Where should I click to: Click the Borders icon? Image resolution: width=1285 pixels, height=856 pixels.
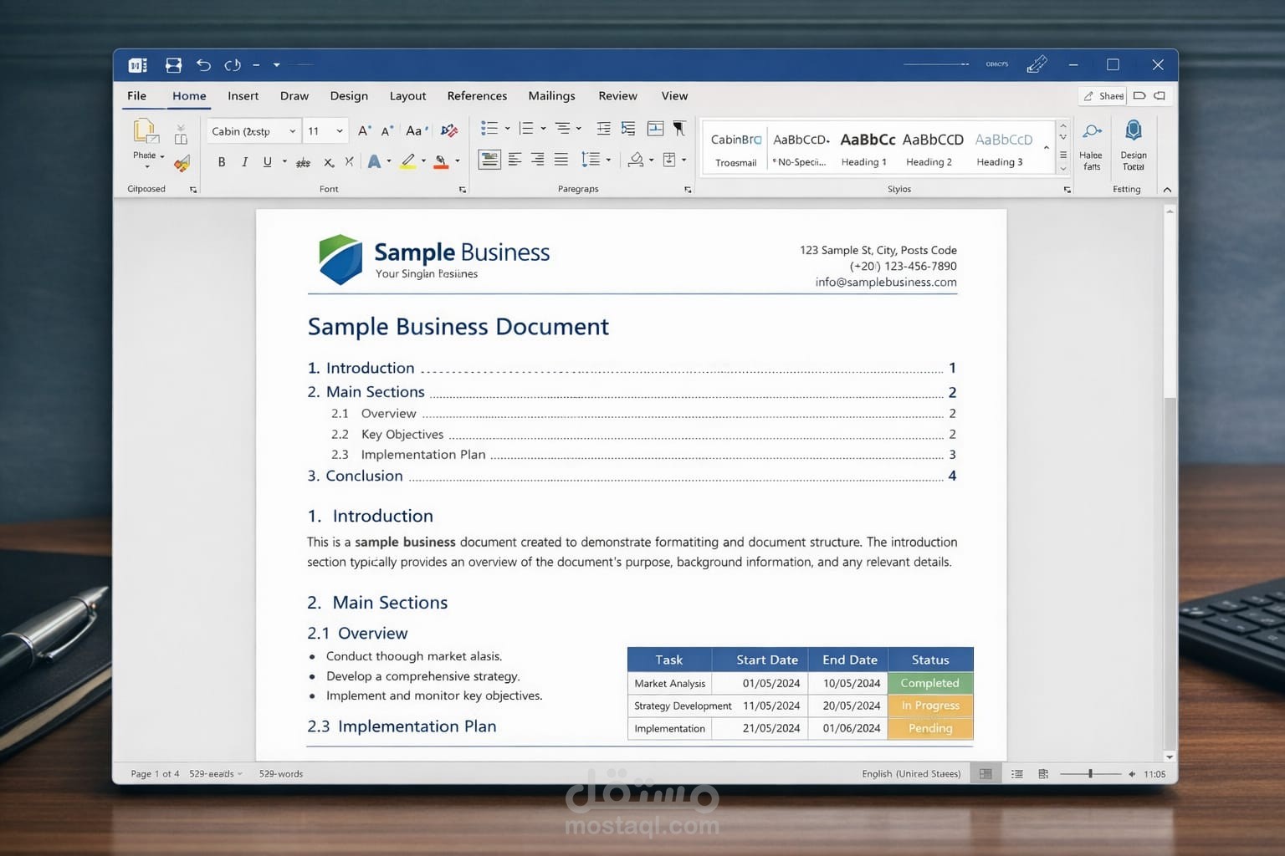(669, 159)
